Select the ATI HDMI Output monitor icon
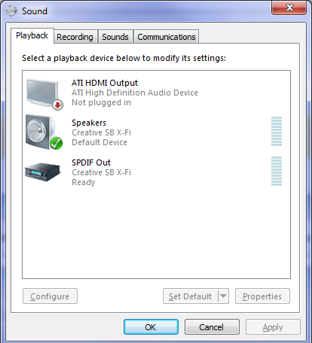This screenshot has width=312, height=343. 44,94
